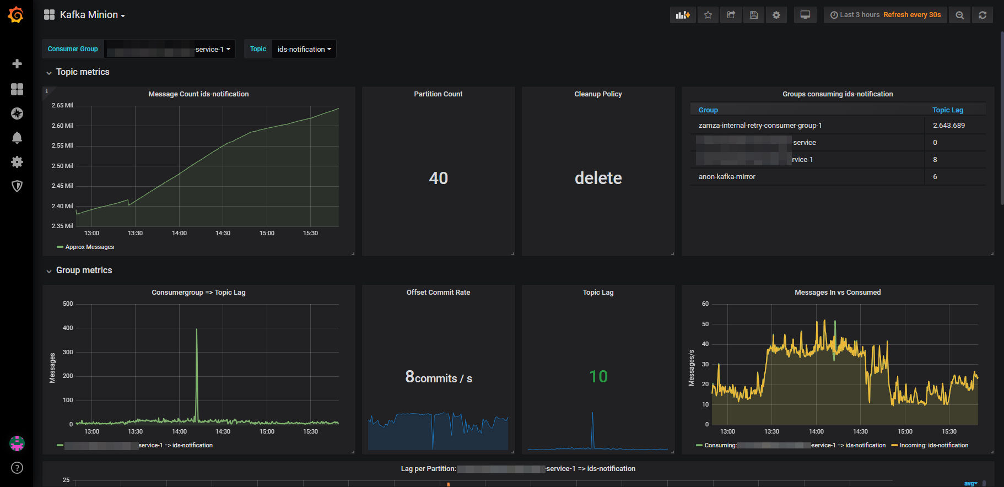Viewport: 1004px width, 487px height.
Task: Toggle the Consuming legend series
Action: click(x=795, y=446)
